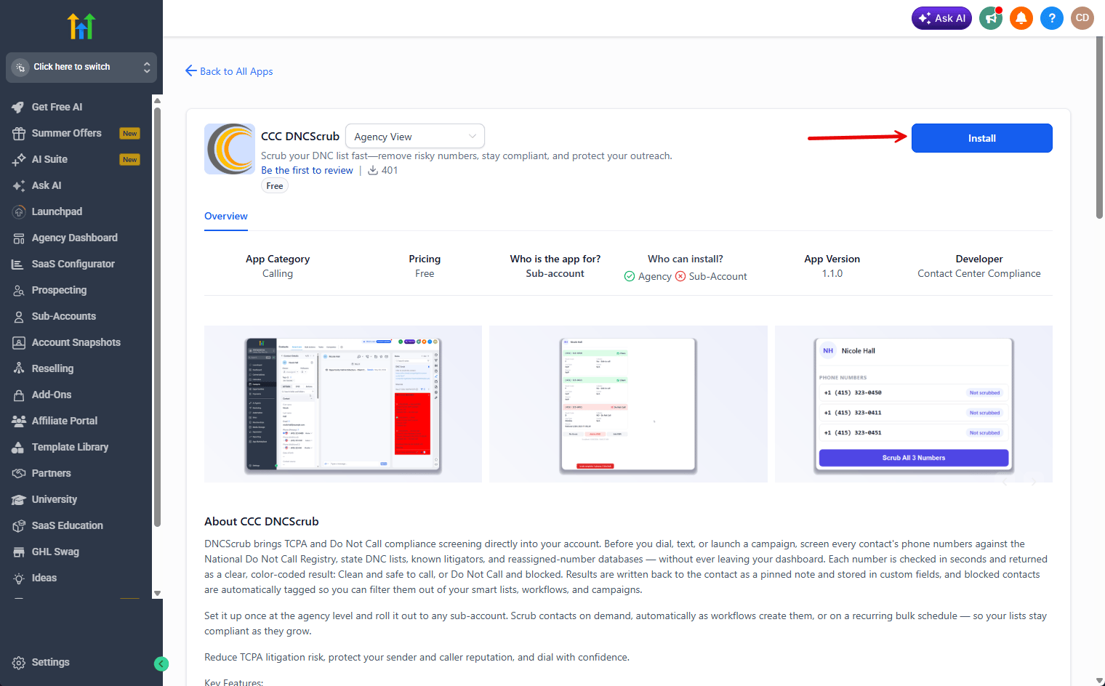Open the Click here to switch selector
The image size is (1105, 686).
pyautogui.click(x=81, y=67)
